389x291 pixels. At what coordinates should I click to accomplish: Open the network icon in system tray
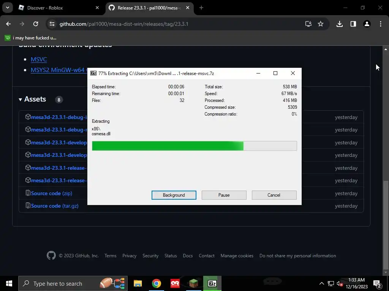[331, 283]
